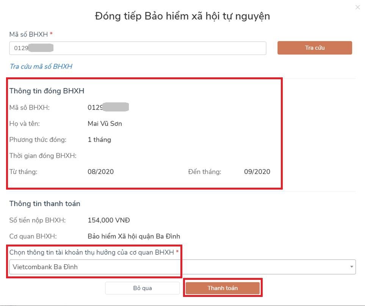Click the Thông tin đóng BHXH section header
Viewport: 365px width, 306px height.
(47, 91)
